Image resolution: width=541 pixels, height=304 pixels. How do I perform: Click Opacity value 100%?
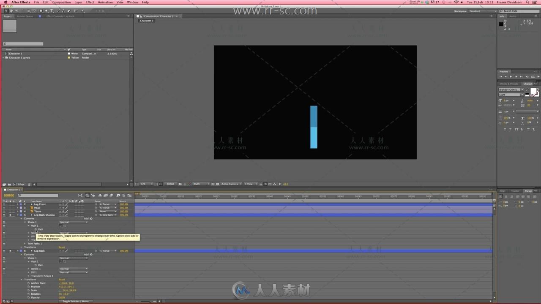(x=62, y=298)
